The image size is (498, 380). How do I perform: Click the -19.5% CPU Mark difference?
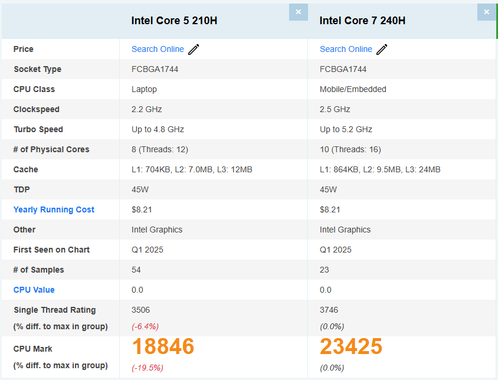click(x=148, y=368)
